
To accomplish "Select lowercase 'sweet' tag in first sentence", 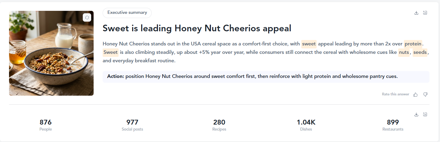I will [x=309, y=44].
